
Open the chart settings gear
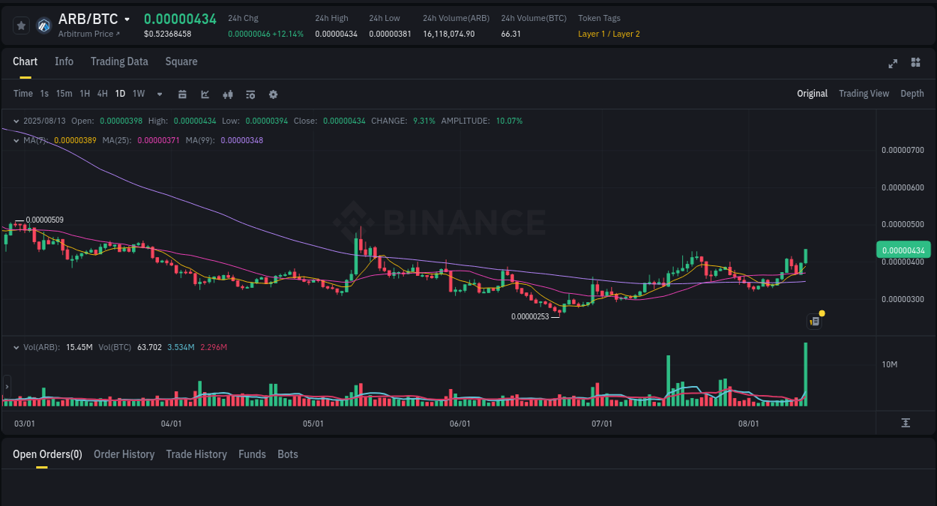273,94
